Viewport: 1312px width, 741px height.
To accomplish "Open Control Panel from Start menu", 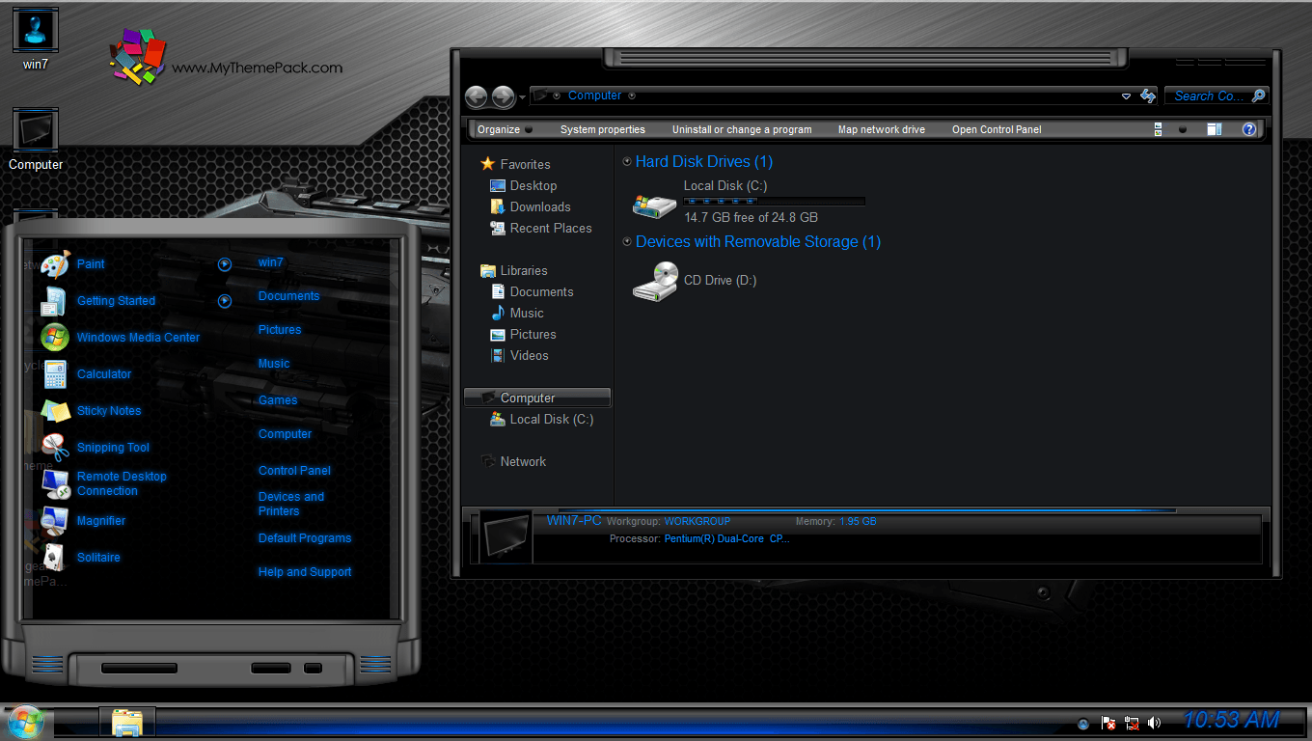I will (x=294, y=471).
